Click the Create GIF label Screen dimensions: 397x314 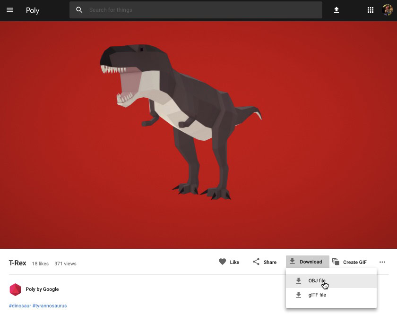point(355,263)
